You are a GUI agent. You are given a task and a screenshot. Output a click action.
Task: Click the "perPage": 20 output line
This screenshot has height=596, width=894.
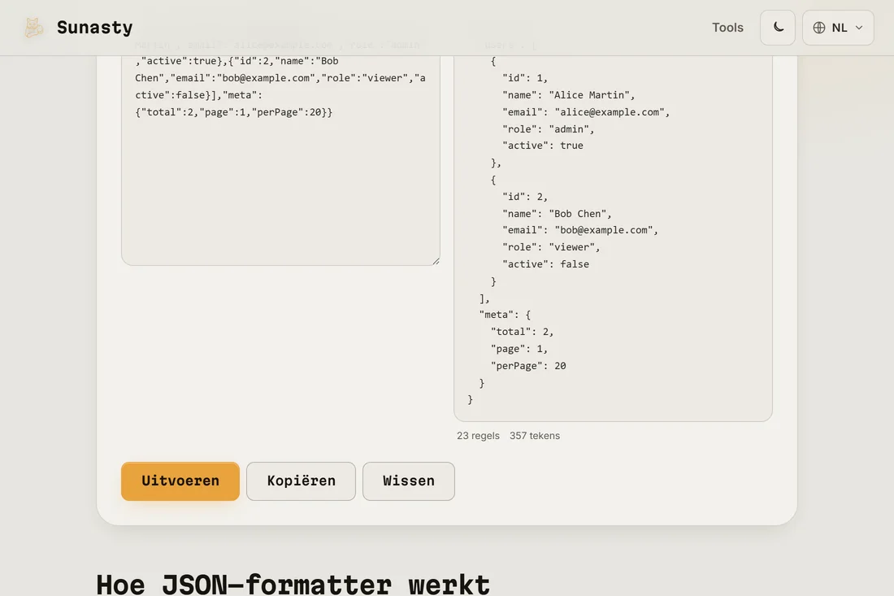point(528,366)
